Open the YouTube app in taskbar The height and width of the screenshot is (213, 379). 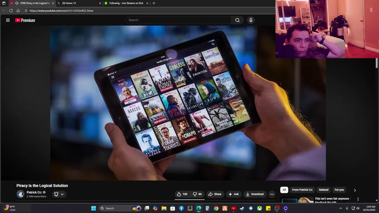click(x=233, y=208)
